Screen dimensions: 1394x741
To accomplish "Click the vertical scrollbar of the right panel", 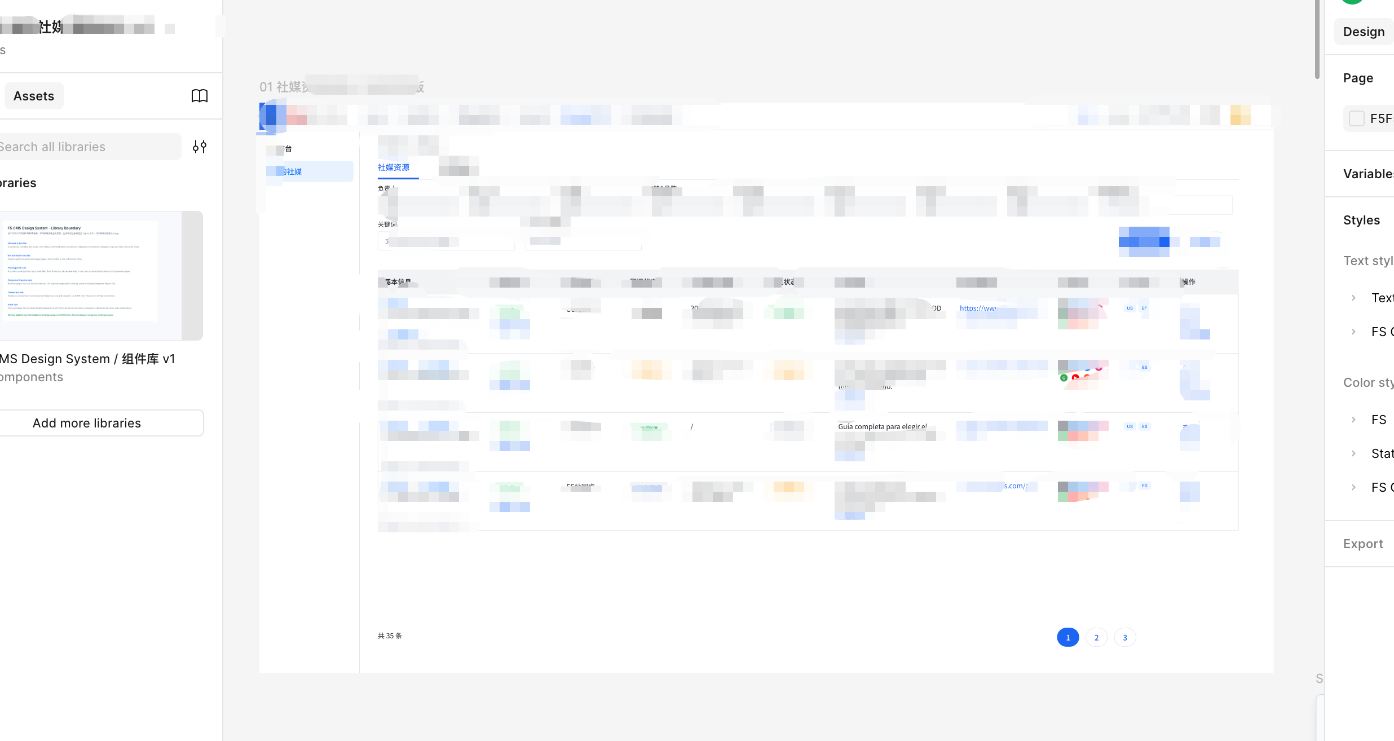I will coord(1317,39).
